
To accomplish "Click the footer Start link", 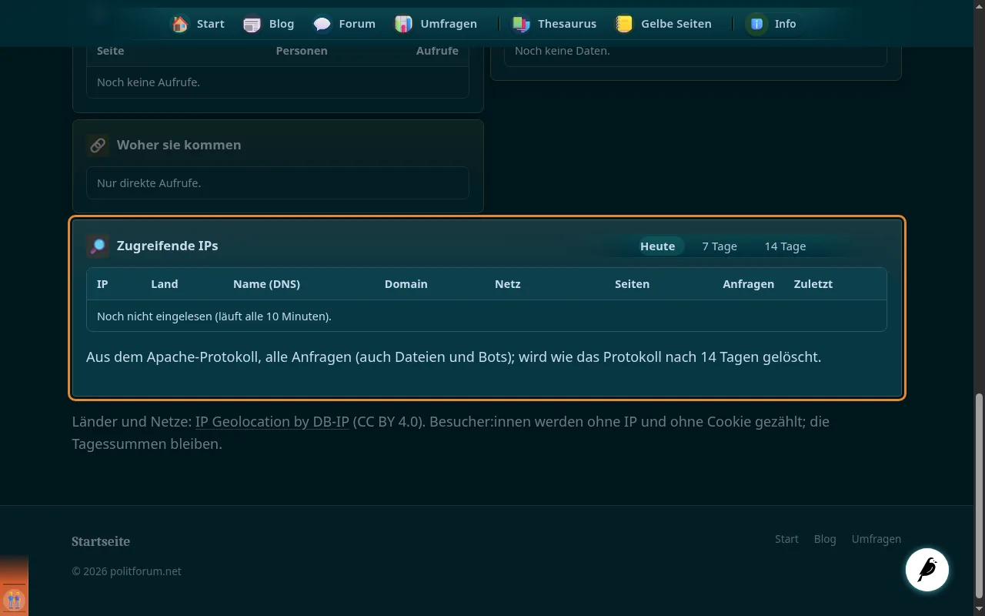I will [x=786, y=539].
